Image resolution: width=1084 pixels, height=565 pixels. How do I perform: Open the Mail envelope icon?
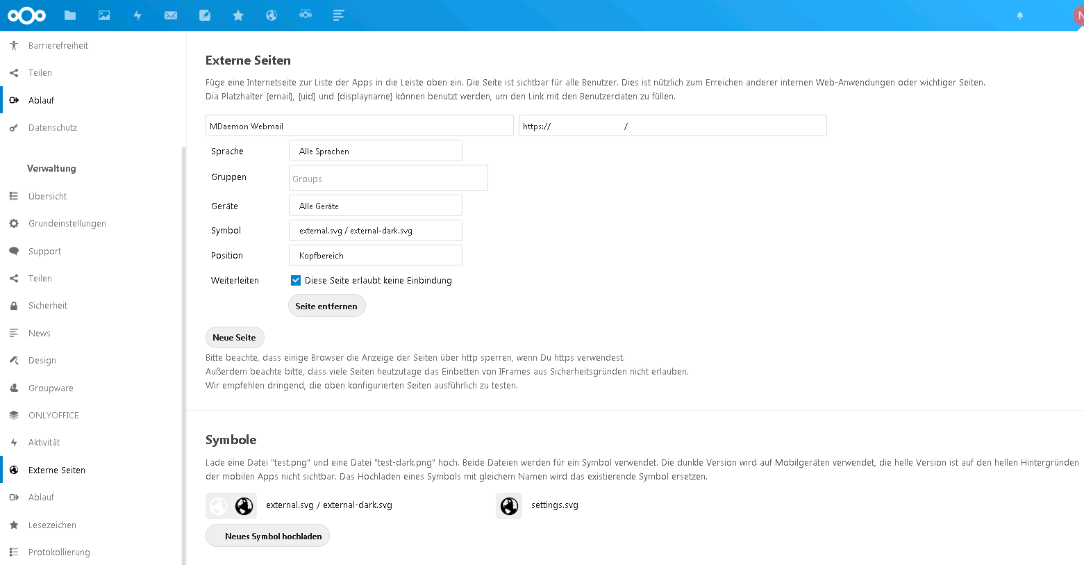coord(171,15)
